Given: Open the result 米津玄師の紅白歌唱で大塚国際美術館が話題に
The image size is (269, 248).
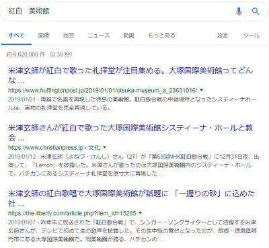Looking at the screenshot, I should pyautogui.click(x=131, y=198).
